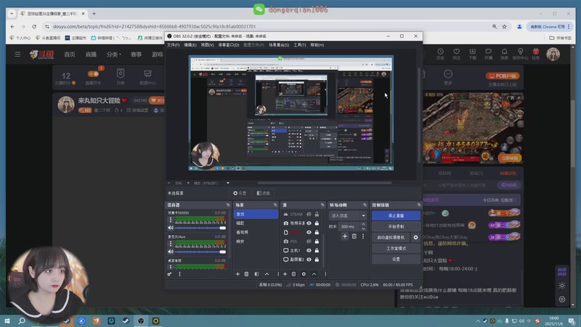The image size is (581, 327).
Task: Open options for the 麦克风/Aux channel
Action: (x=171, y=244)
